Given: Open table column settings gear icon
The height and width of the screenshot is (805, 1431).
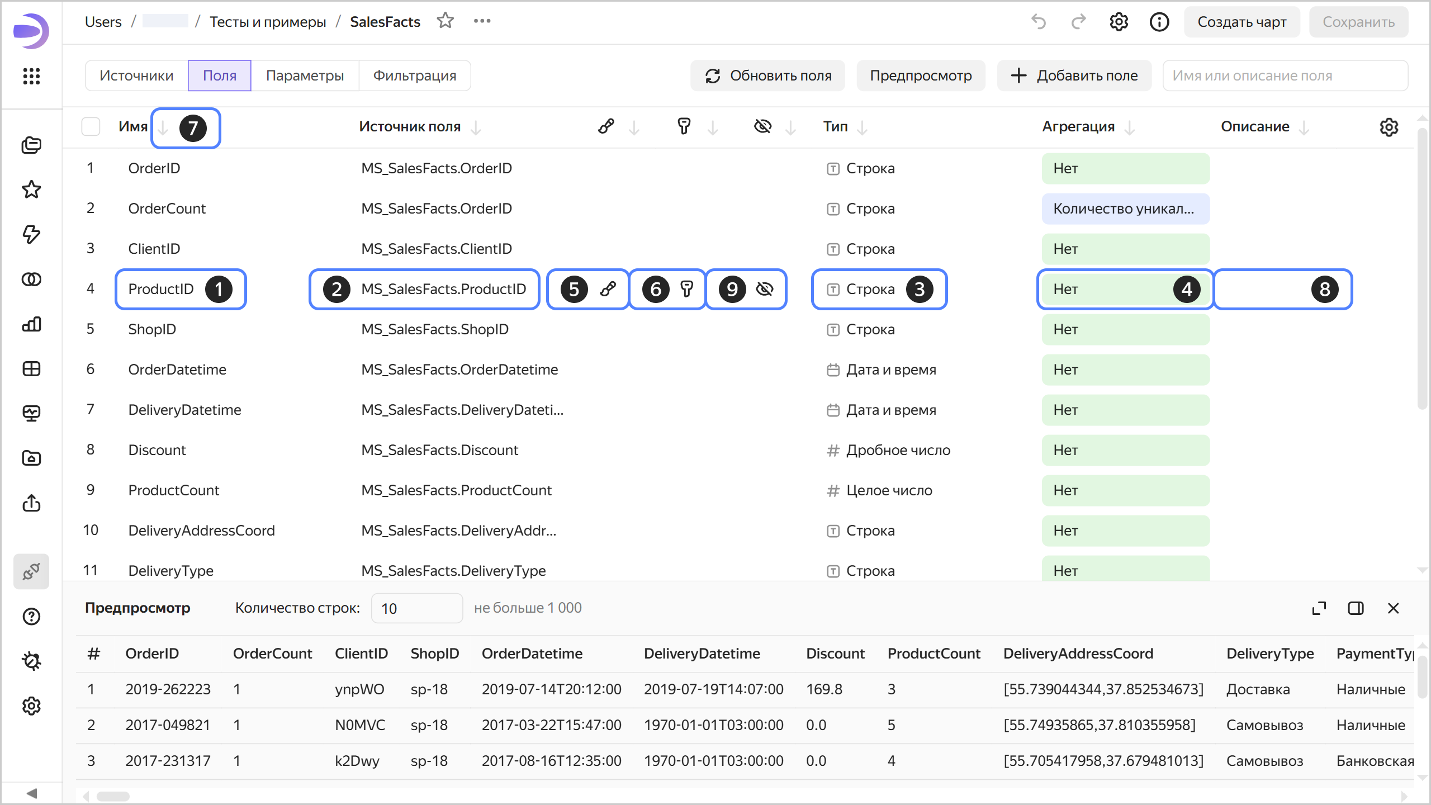Looking at the screenshot, I should click(1389, 127).
